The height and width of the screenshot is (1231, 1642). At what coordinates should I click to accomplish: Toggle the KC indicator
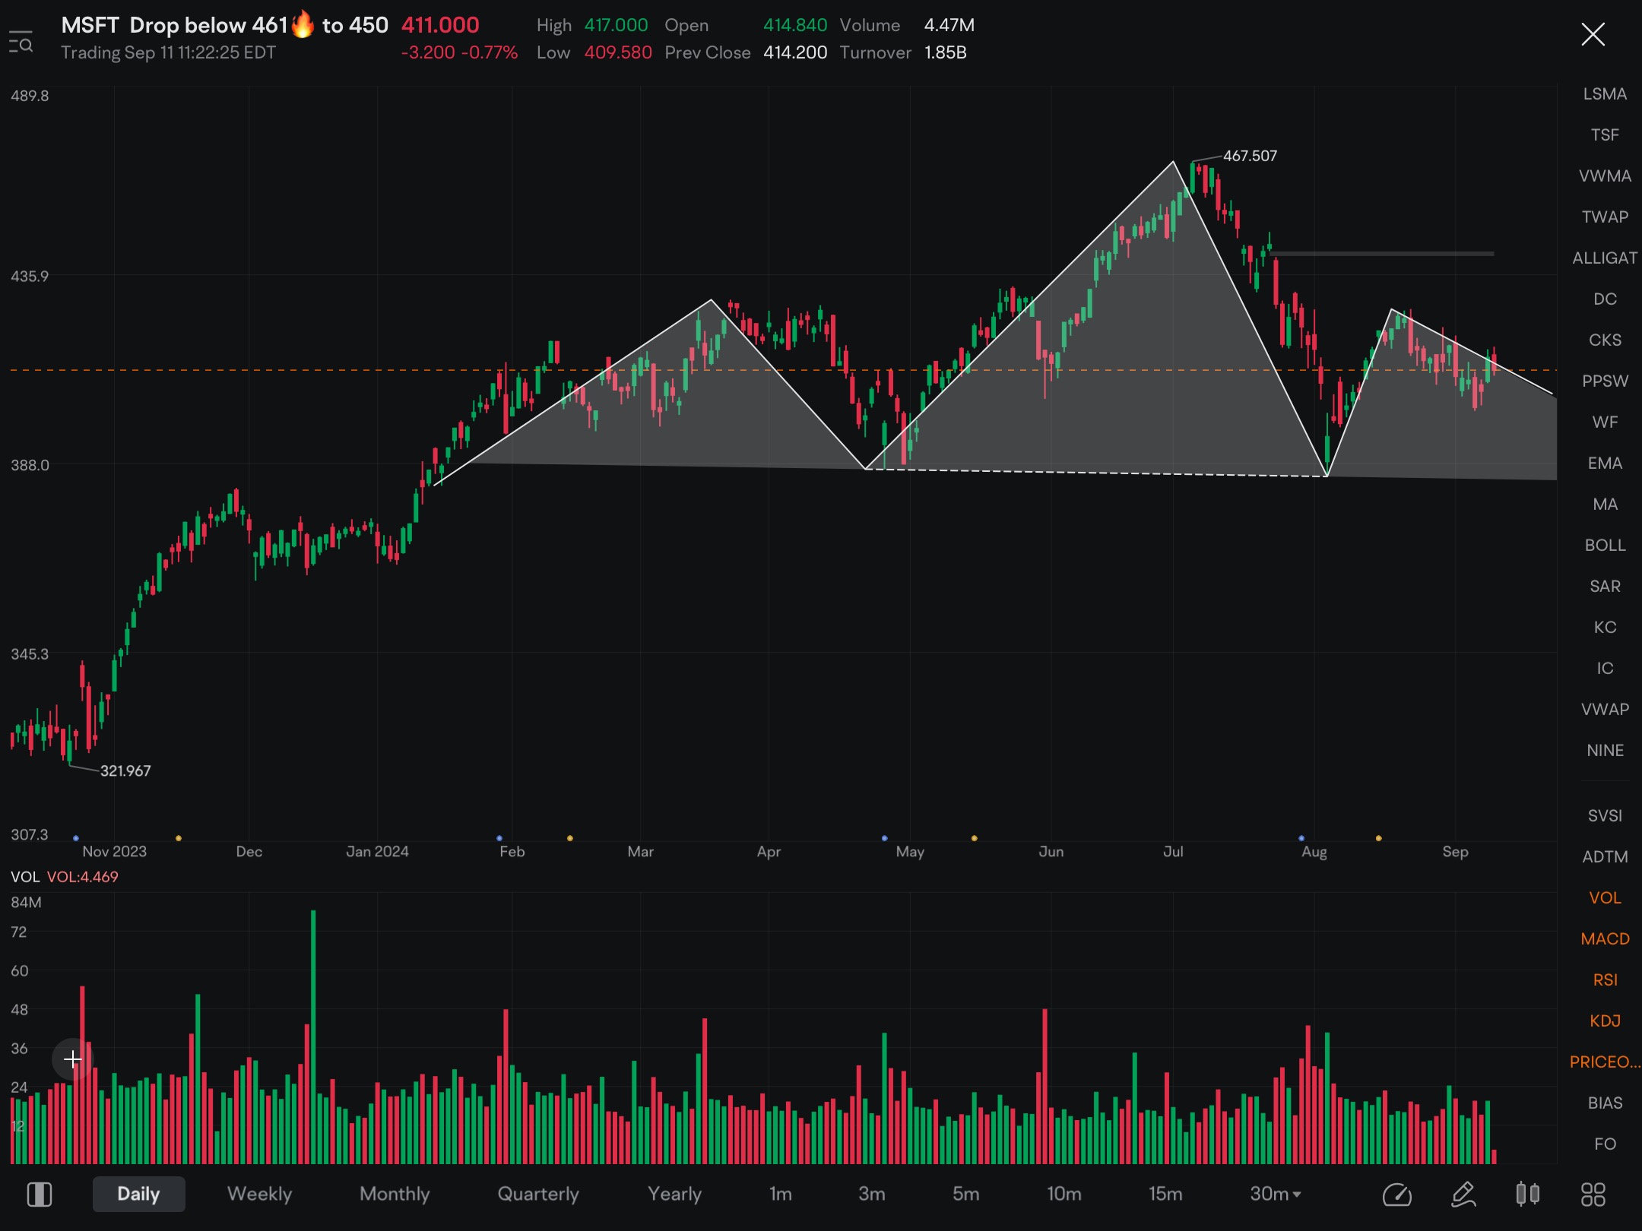1605,627
